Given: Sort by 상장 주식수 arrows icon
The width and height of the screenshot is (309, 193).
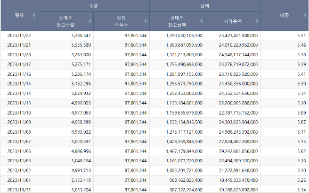Looking at the screenshot, I should [145, 21].
